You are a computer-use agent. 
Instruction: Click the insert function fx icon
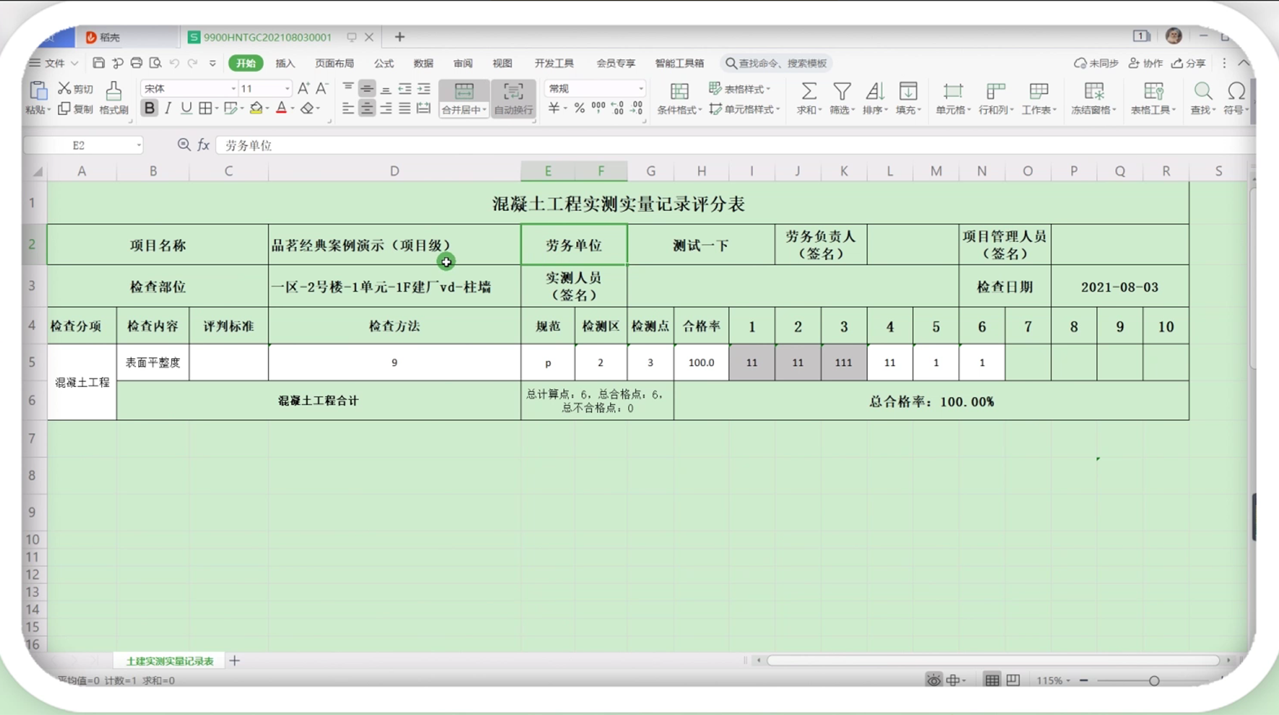pos(204,145)
